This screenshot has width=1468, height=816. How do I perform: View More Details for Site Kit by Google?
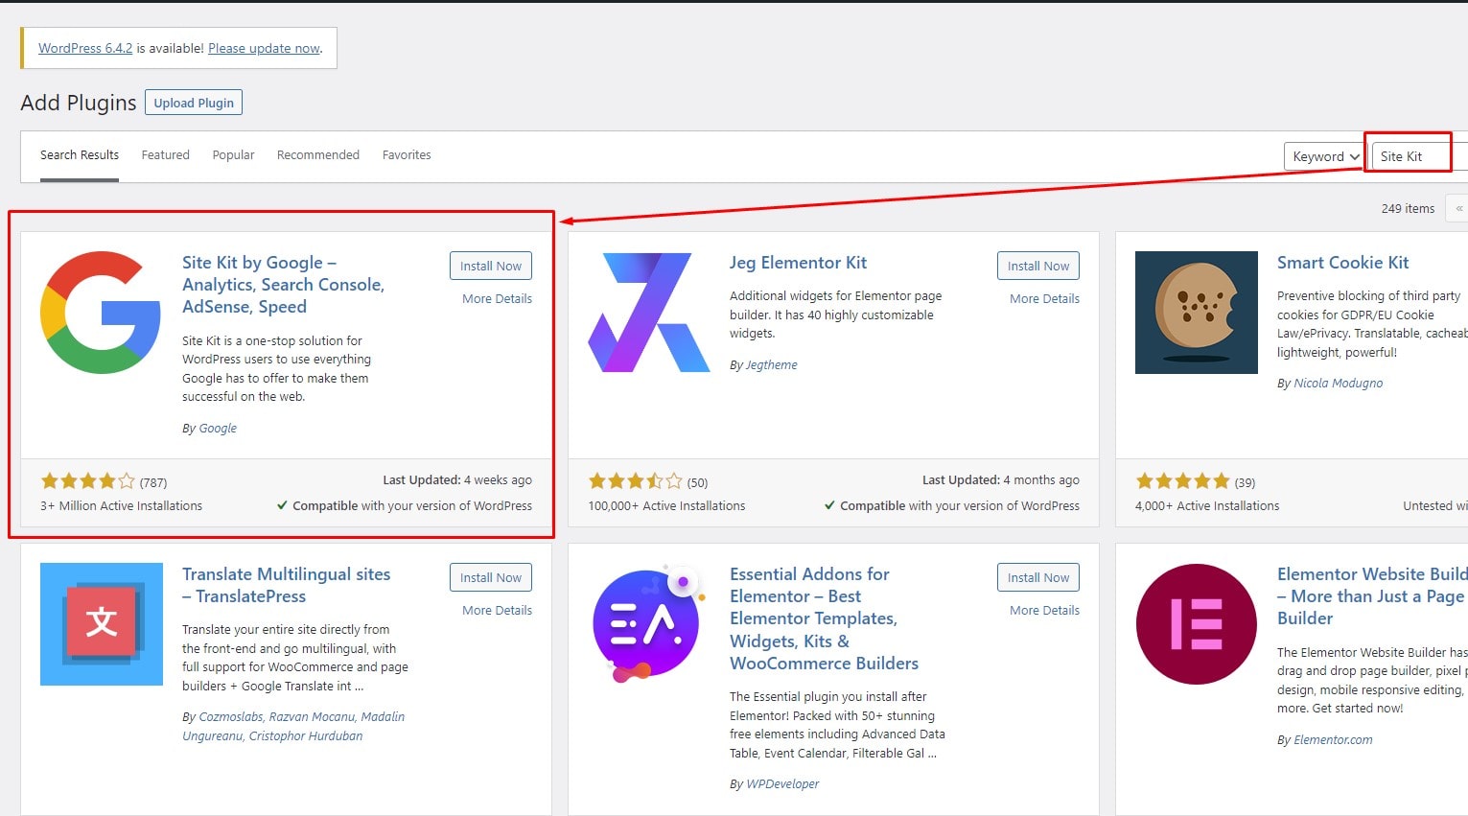[497, 299]
